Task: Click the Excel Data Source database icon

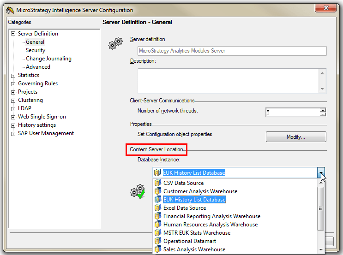Action: pos(158,208)
